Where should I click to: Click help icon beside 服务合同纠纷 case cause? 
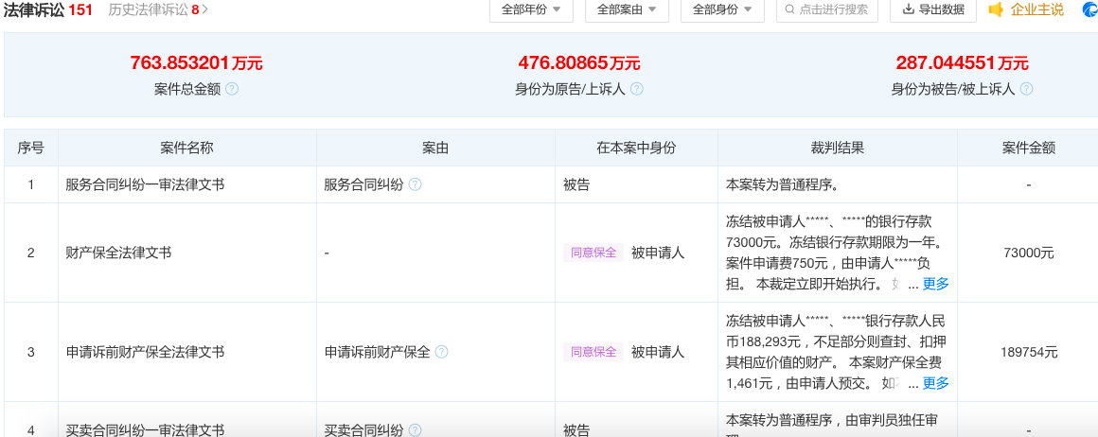(415, 185)
